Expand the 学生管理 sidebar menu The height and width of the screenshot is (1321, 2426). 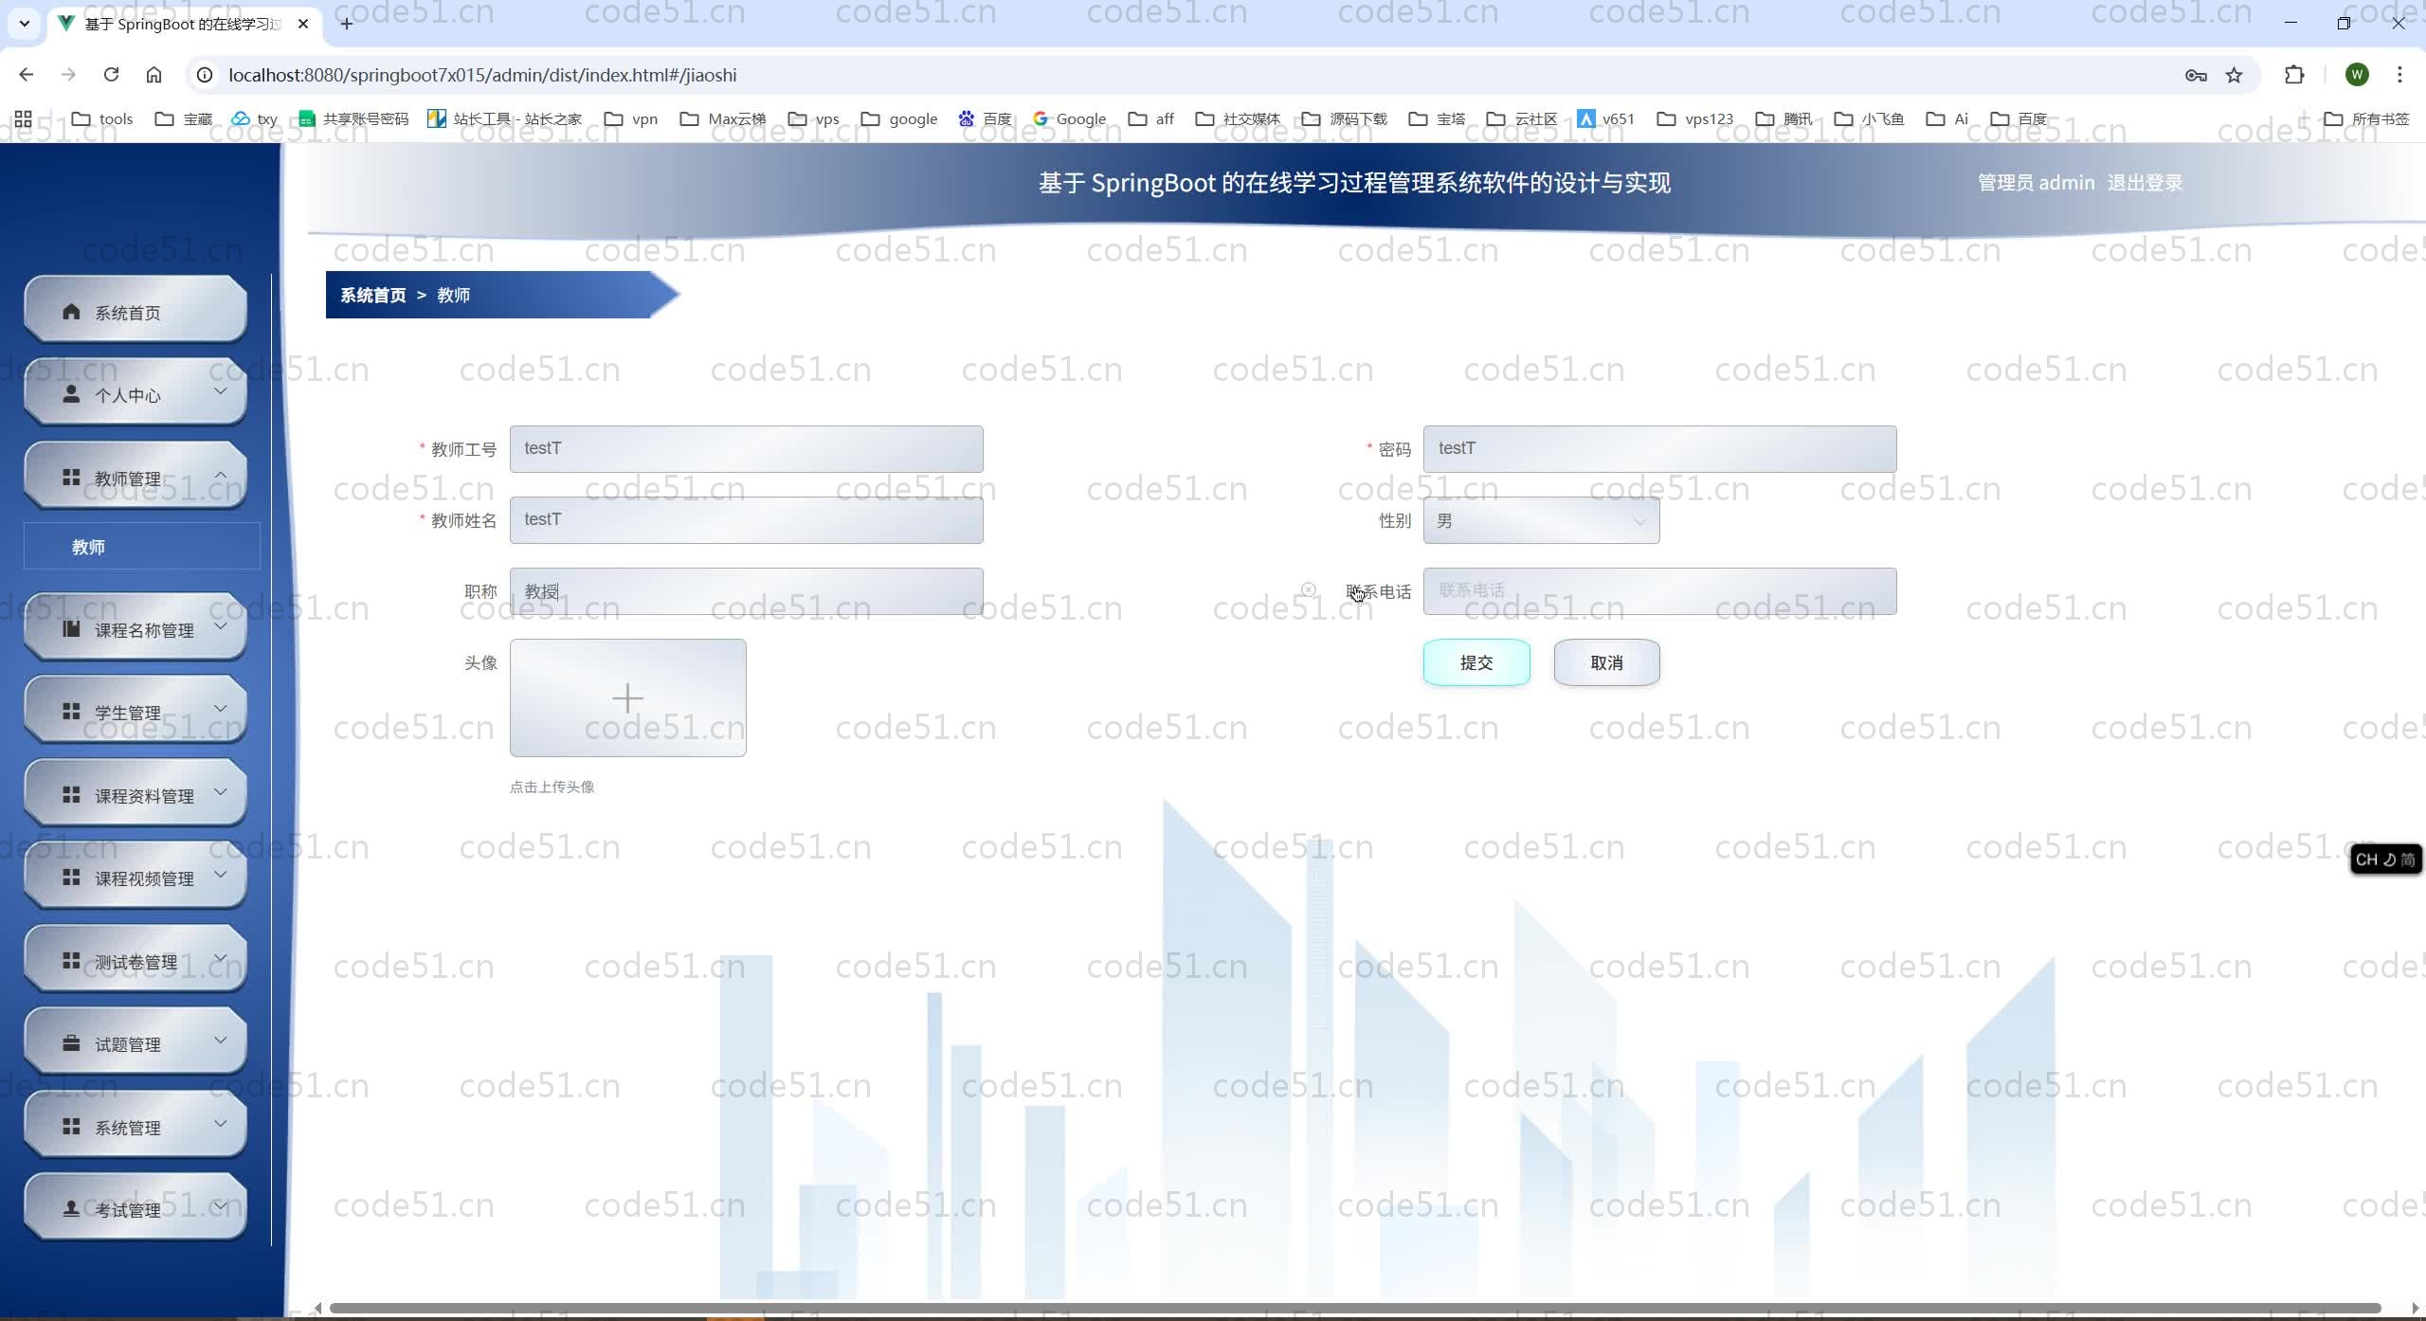136,712
